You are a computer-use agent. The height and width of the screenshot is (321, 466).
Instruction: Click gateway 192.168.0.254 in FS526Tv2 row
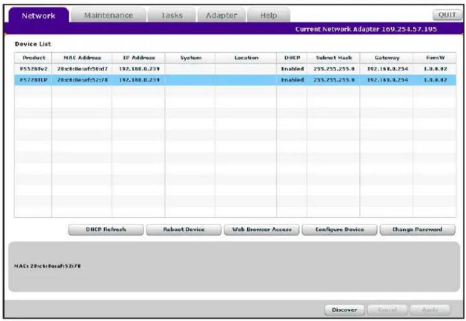387,69
